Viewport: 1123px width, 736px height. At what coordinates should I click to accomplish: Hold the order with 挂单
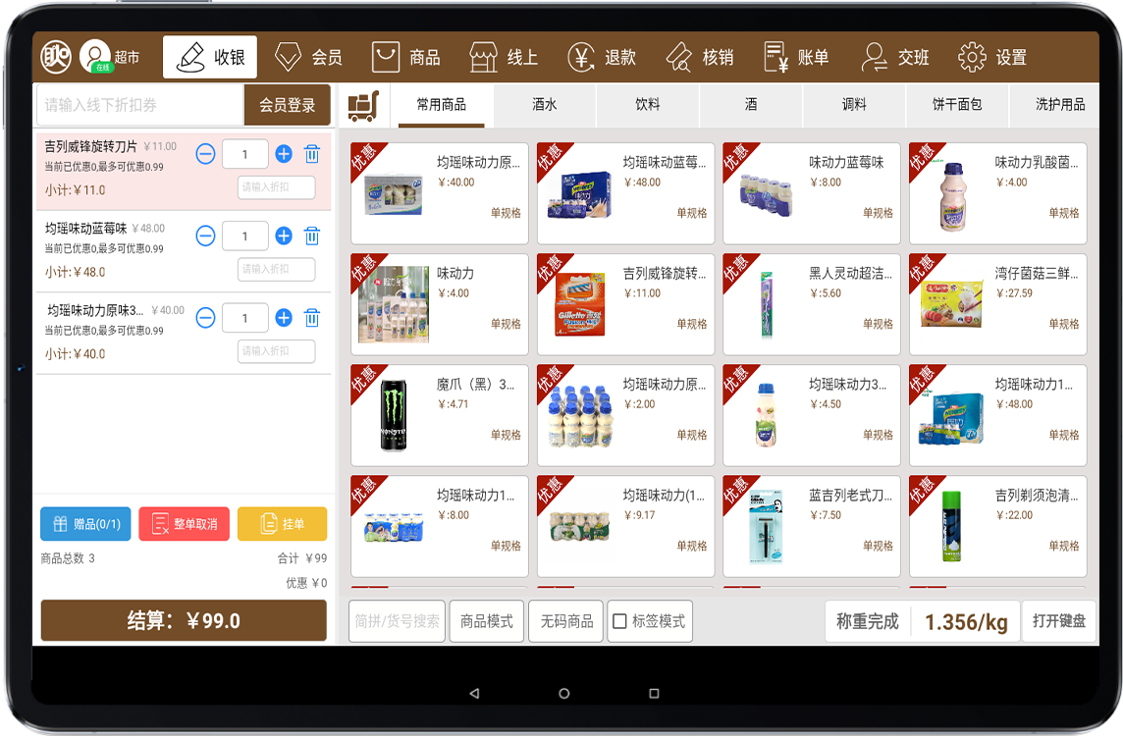[x=282, y=524]
